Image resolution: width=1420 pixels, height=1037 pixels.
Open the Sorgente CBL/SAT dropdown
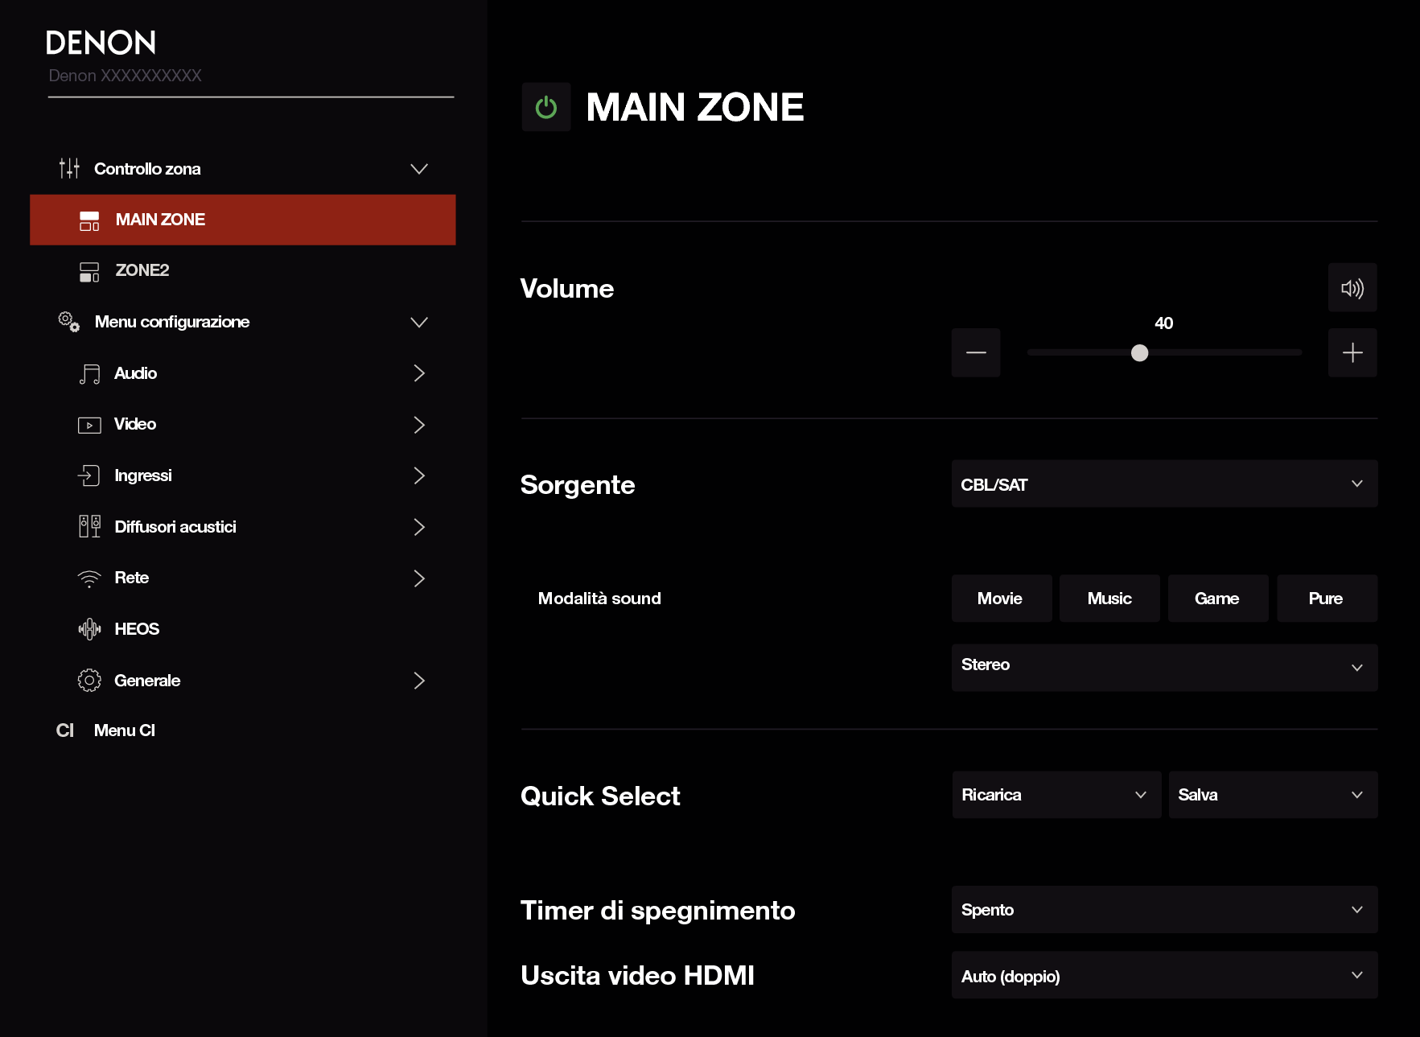point(1163,484)
